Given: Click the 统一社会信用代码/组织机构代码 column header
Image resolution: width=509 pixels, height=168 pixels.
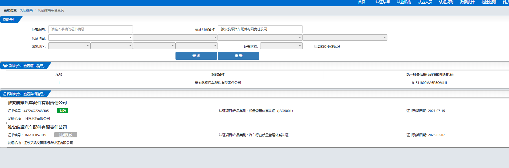Looking at the screenshot, I should click(x=430, y=74).
